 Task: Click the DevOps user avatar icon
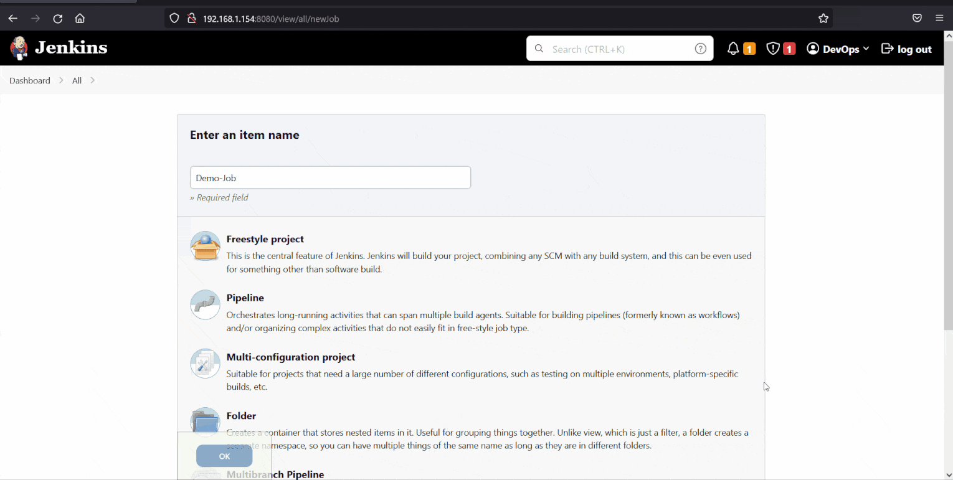813,49
